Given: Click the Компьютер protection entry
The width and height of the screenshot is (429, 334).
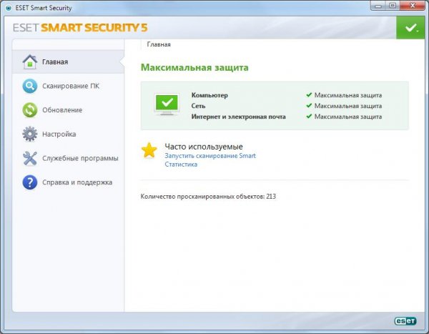Looking at the screenshot, I should point(209,95).
